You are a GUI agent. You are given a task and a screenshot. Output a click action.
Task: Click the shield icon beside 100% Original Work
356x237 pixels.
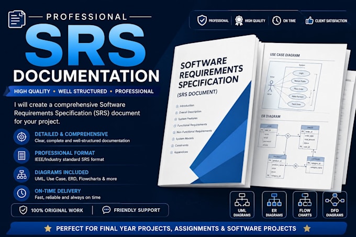click(x=23, y=210)
